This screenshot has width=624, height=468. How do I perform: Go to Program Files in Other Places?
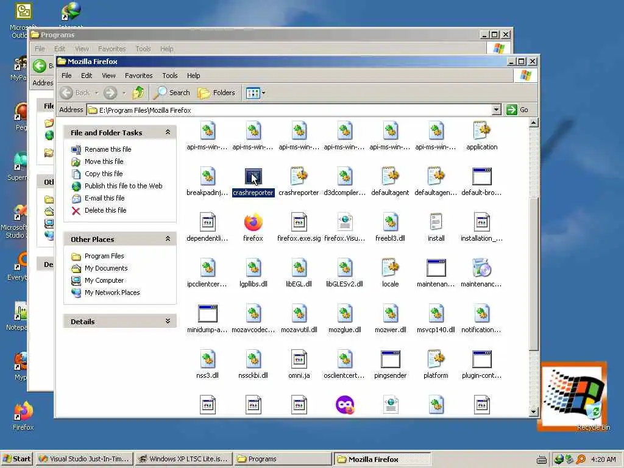click(104, 256)
